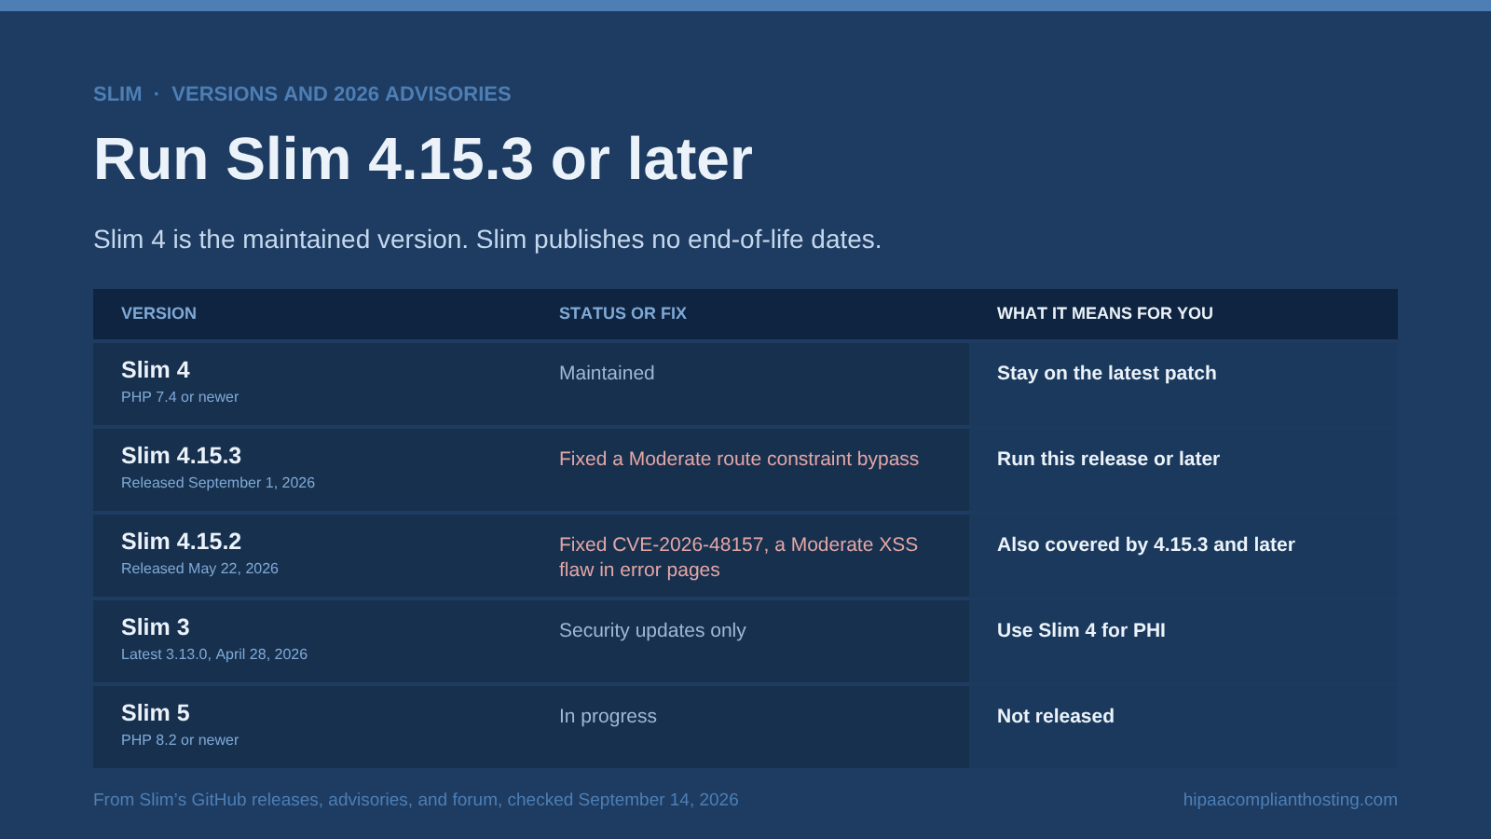The width and height of the screenshot is (1491, 839).
Task: Click 'Released September 1, 2026' date
Action: point(218,483)
